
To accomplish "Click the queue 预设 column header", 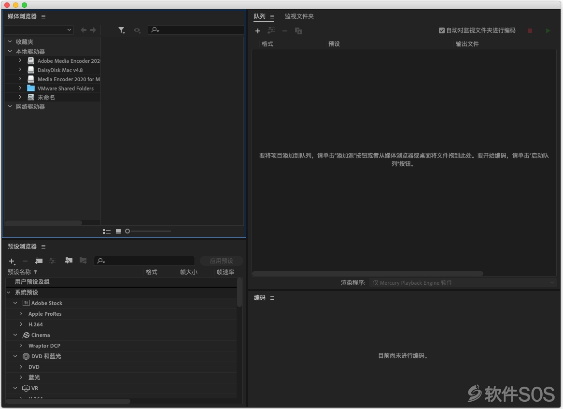I will pos(334,44).
